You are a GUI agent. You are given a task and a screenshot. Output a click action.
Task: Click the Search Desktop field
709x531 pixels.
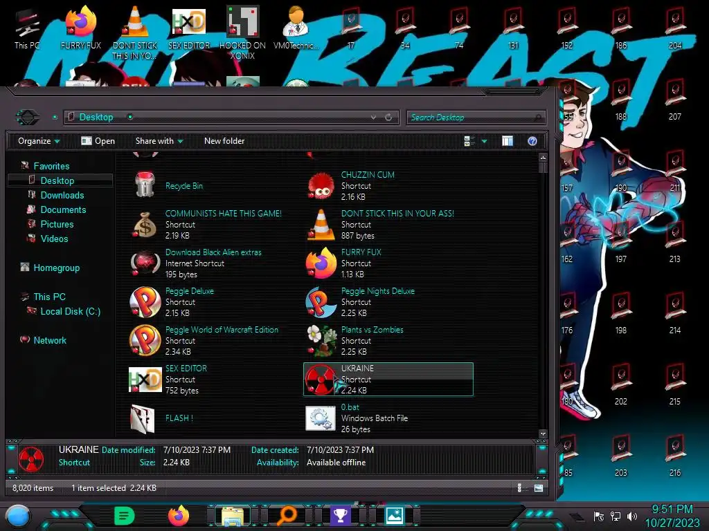(x=476, y=118)
